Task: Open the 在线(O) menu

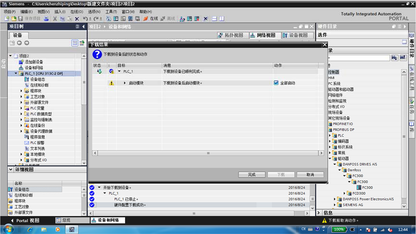Action: [x=76, y=12]
